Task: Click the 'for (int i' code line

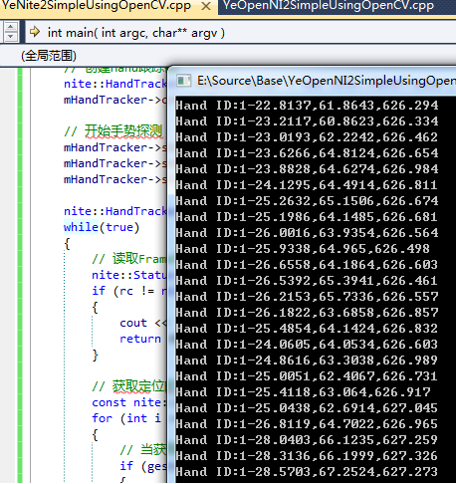Action: (x=126, y=418)
